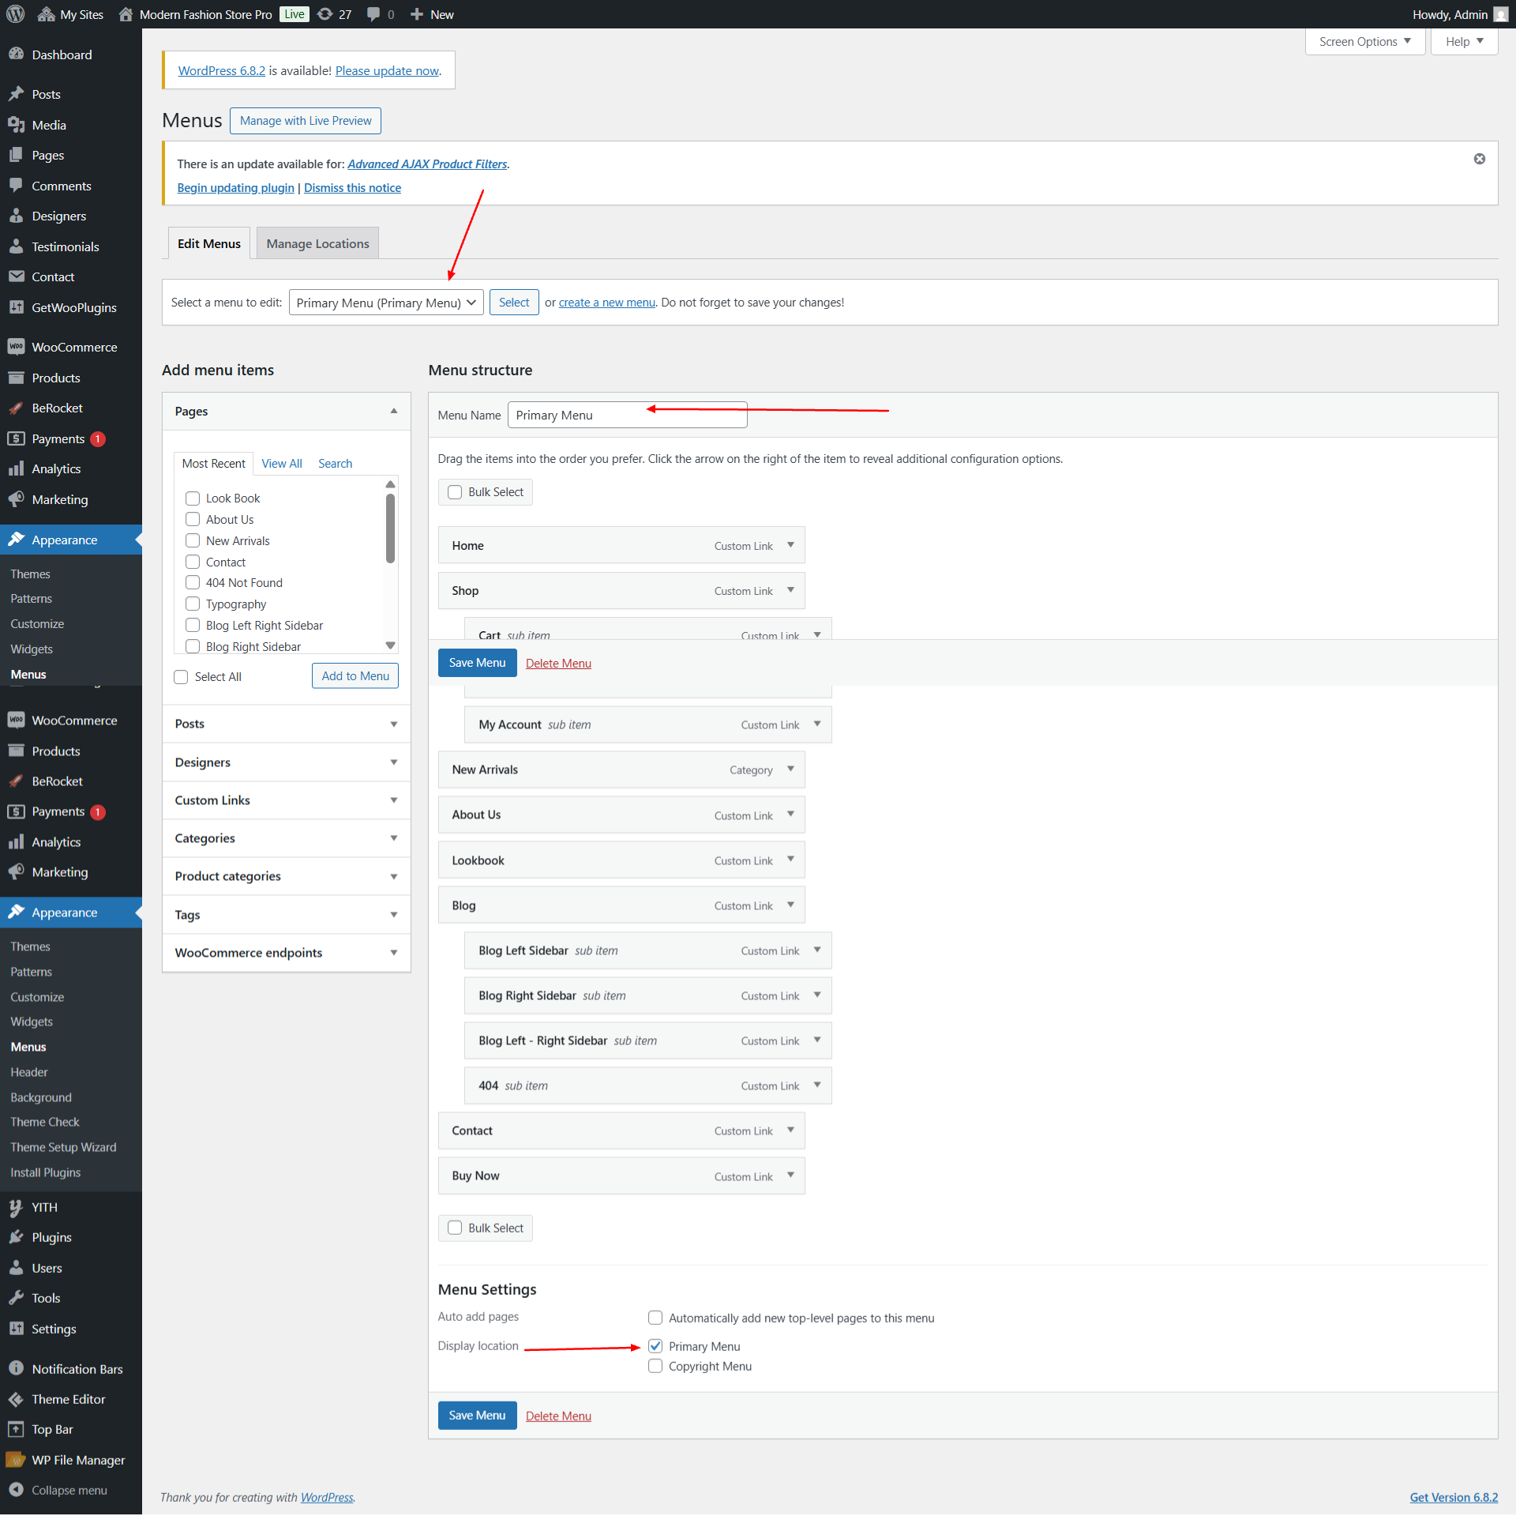This screenshot has height=1516, width=1516.
Task: Switch to the Manage Locations tab
Action: point(317,243)
